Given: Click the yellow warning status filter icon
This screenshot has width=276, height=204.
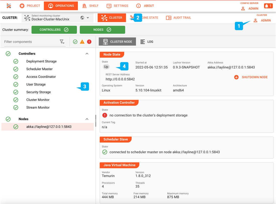Looking at the screenshot, I should pyautogui.click(x=81, y=42).
